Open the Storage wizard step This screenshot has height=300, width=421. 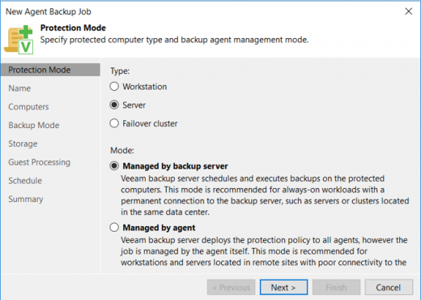(x=23, y=144)
